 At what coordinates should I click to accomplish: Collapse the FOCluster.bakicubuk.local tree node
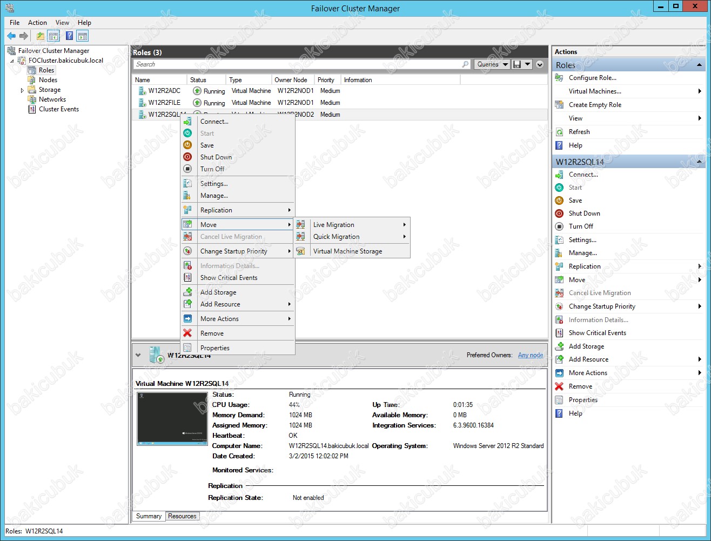tap(12, 61)
